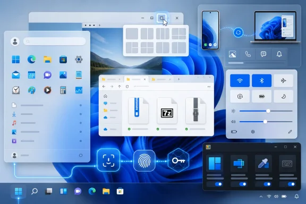
Task: Choose the three-column snap layout
Action: click(x=163, y=33)
